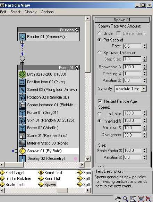Click the Speed 02 operator icon
Screen dimensions: 153x202
22,90
